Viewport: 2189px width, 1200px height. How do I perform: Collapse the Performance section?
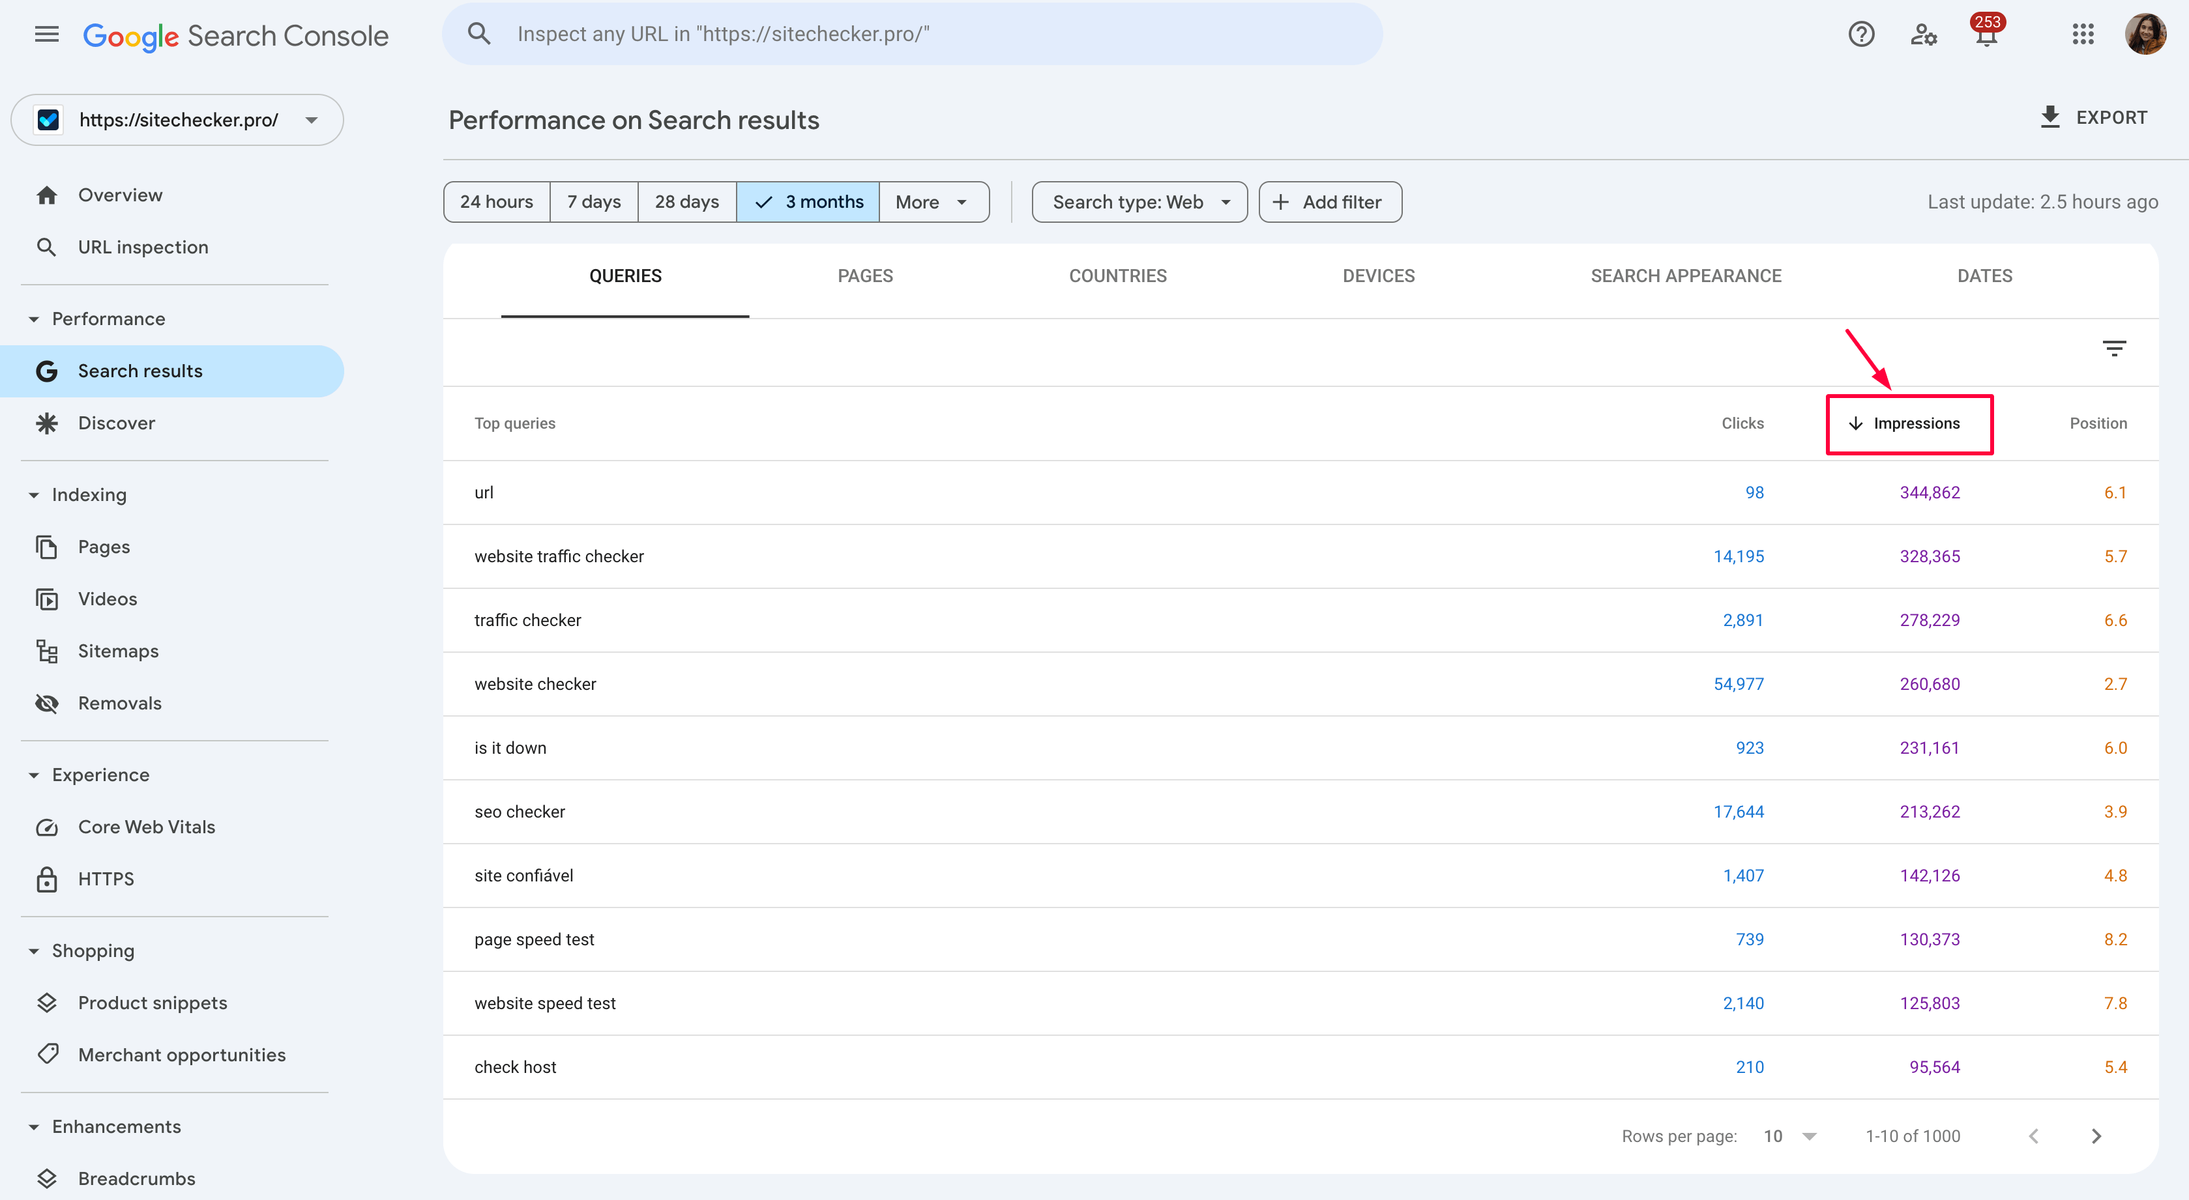point(33,319)
